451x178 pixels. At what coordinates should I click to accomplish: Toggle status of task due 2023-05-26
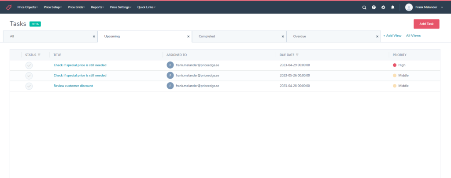tap(29, 76)
